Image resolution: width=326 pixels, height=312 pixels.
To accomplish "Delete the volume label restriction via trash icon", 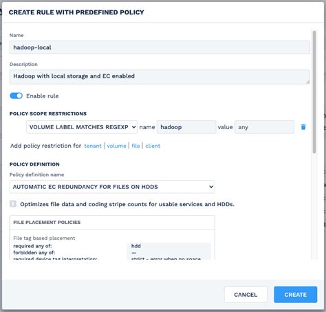I will click(x=303, y=127).
